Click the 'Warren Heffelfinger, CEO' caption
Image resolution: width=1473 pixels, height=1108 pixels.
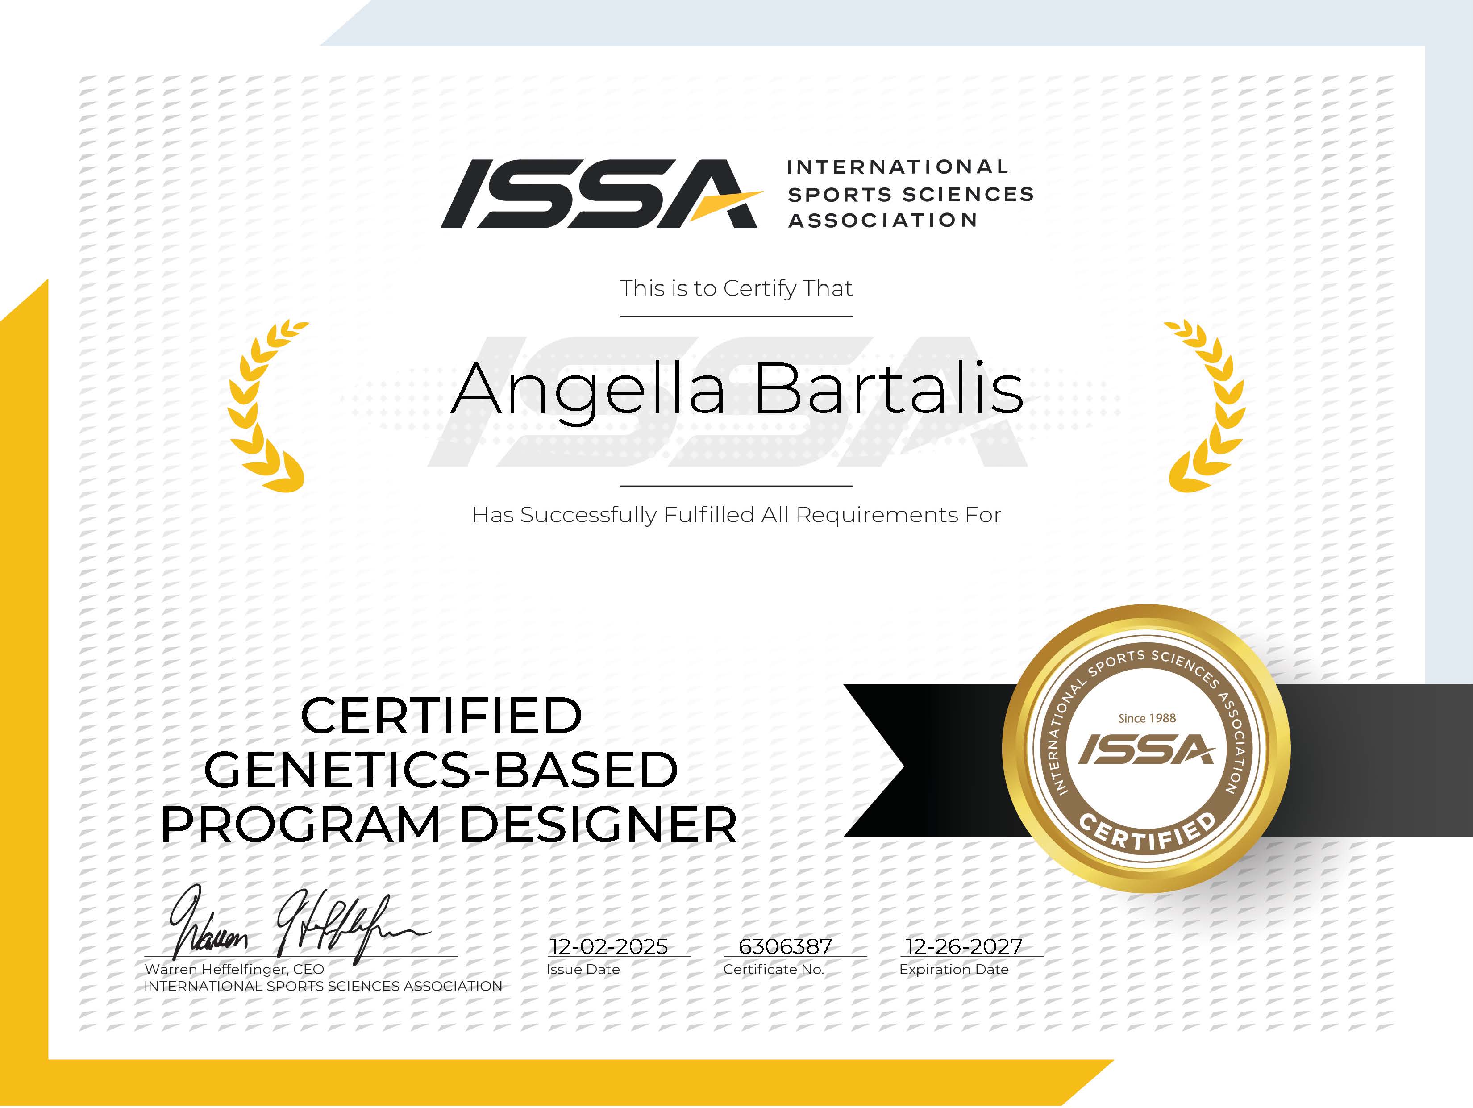click(x=234, y=970)
